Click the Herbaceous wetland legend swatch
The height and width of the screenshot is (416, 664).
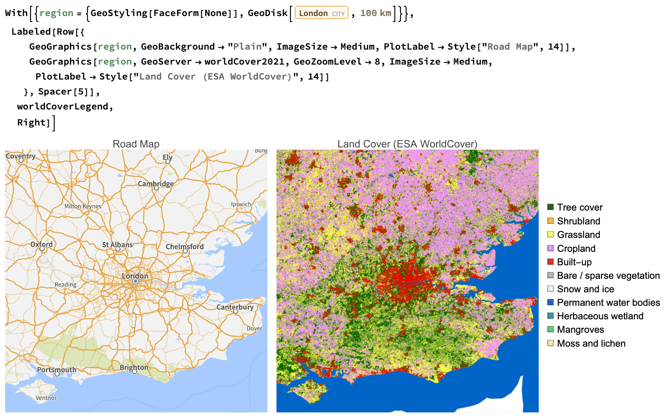550,316
